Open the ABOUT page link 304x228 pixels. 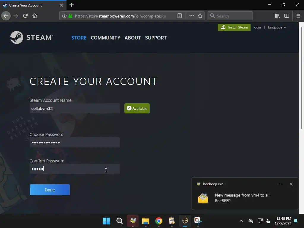(x=133, y=38)
